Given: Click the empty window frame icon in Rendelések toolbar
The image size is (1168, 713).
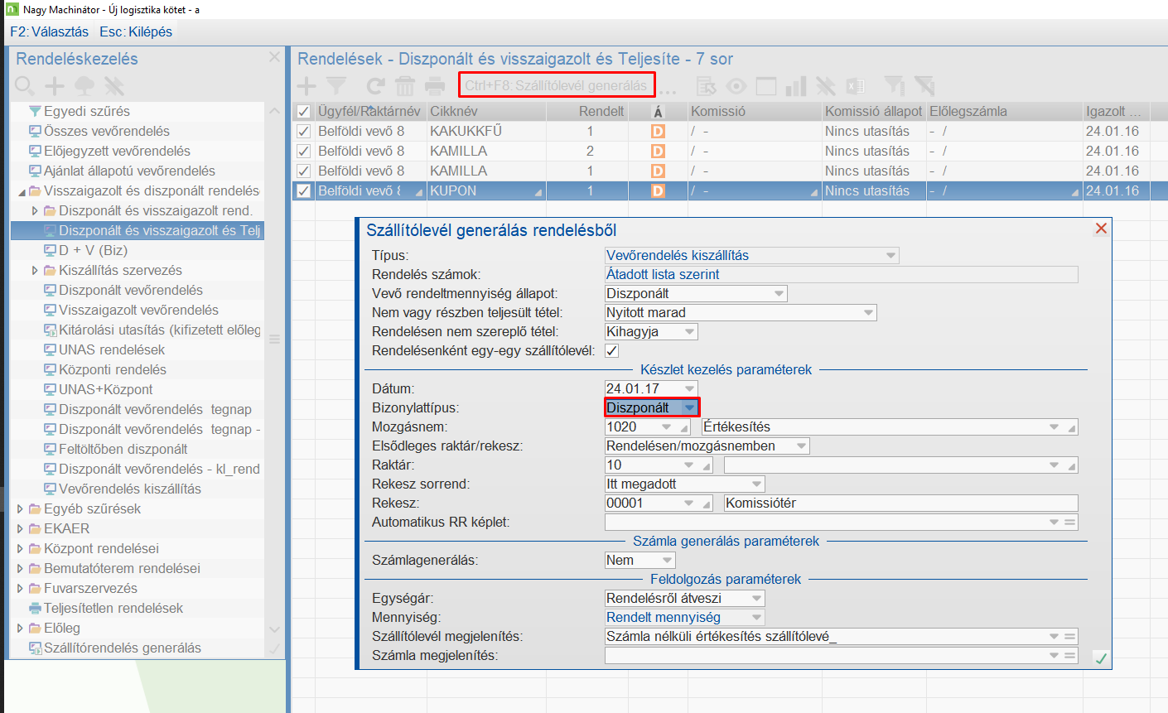Looking at the screenshot, I should (x=766, y=85).
